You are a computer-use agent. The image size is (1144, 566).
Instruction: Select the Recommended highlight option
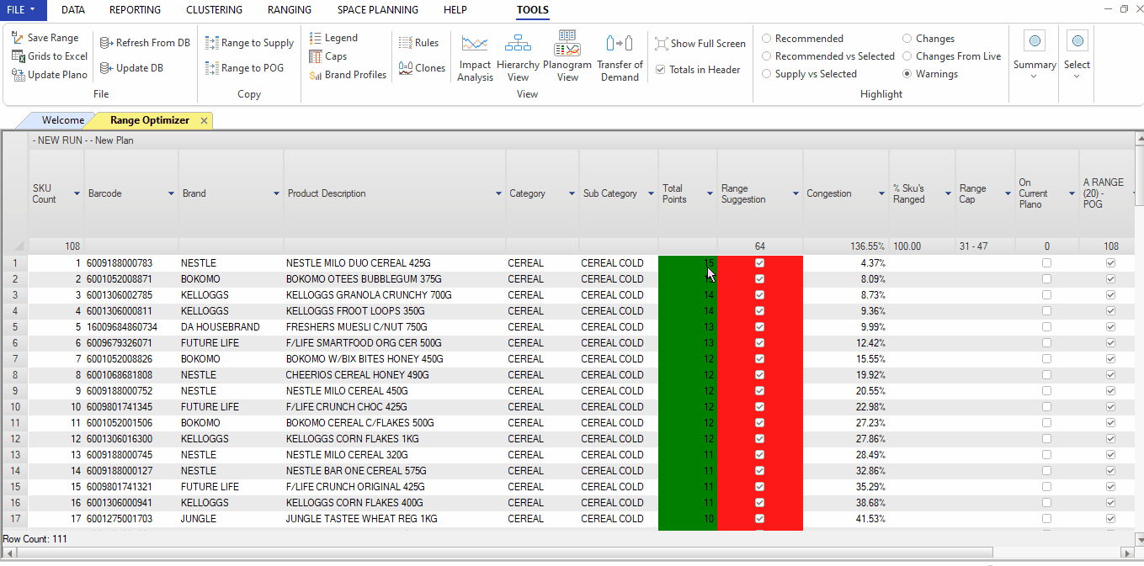pyautogui.click(x=766, y=39)
